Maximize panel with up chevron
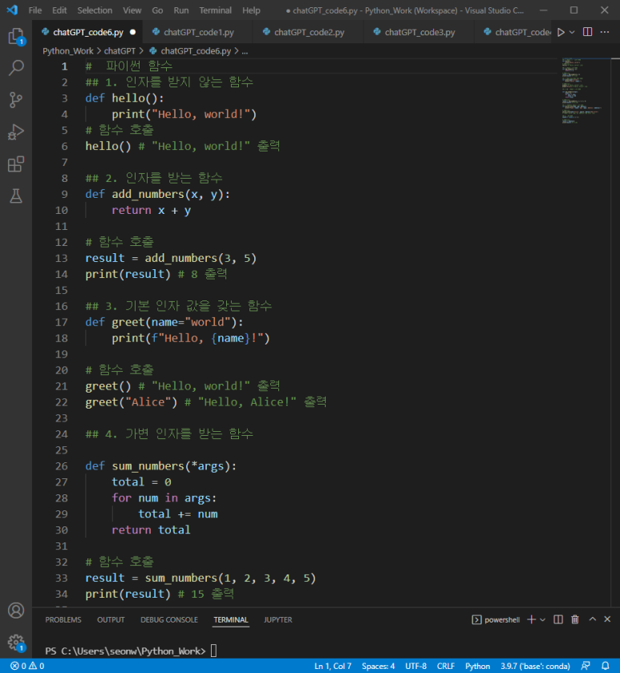Viewport: 620px width, 673px height. point(593,619)
